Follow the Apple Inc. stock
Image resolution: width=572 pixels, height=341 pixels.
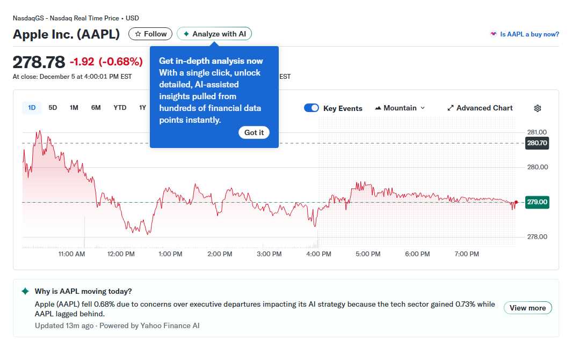150,33
